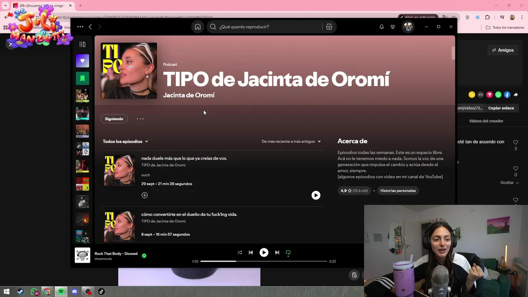Open the 4,9 rating chip
The image size is (528, 297).
click(354, 191)
